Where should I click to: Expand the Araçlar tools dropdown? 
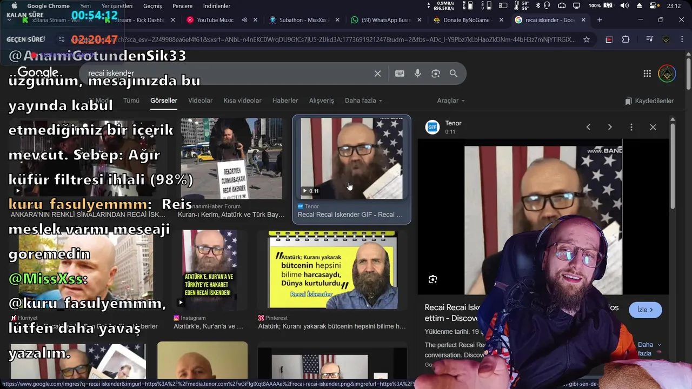(x=451, y=100)
